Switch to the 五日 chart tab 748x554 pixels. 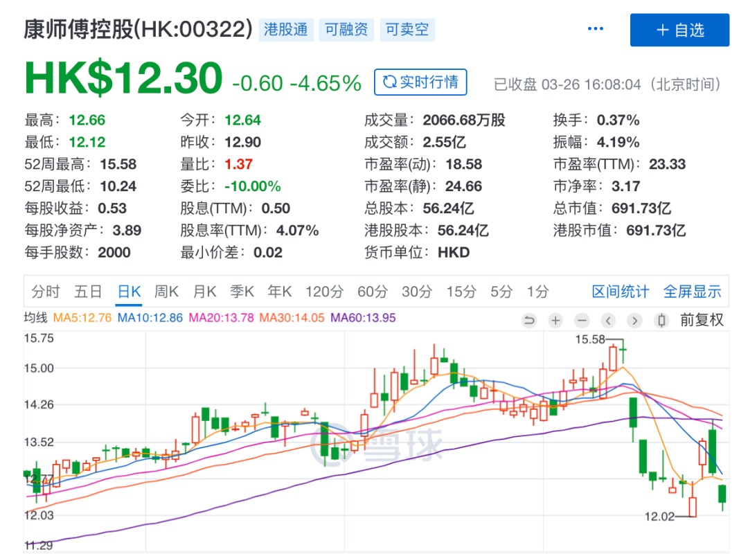tap(88, 292)
